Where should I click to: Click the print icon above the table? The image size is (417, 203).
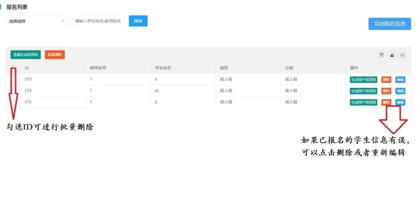click(x=402, y=55)
